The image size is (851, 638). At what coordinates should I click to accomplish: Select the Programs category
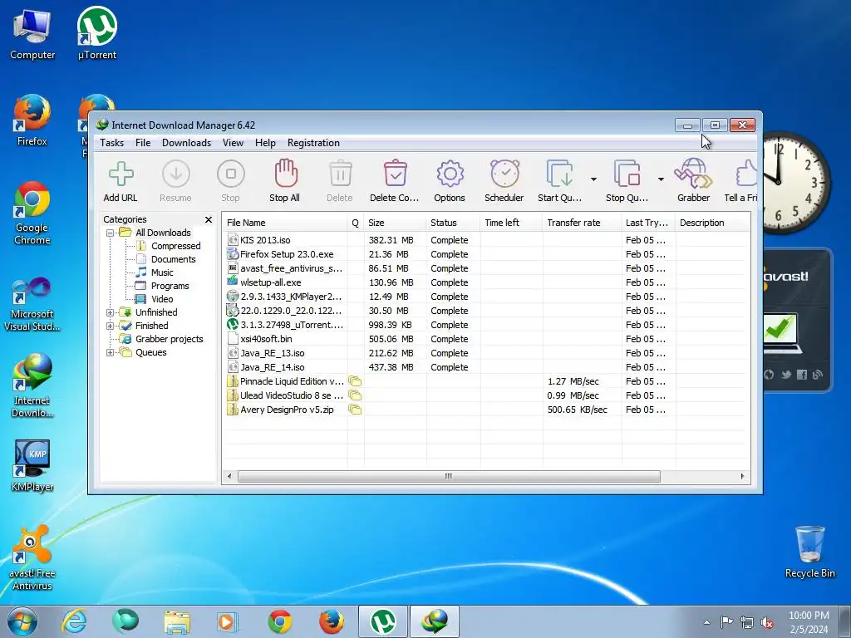pos(170,286)
